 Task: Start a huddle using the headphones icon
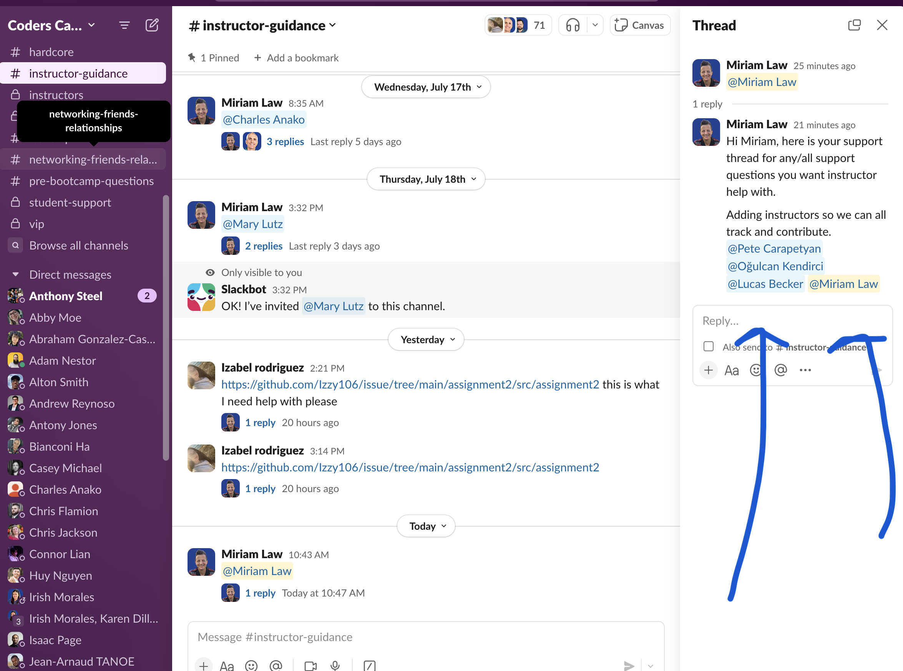(x=573, y=25)
